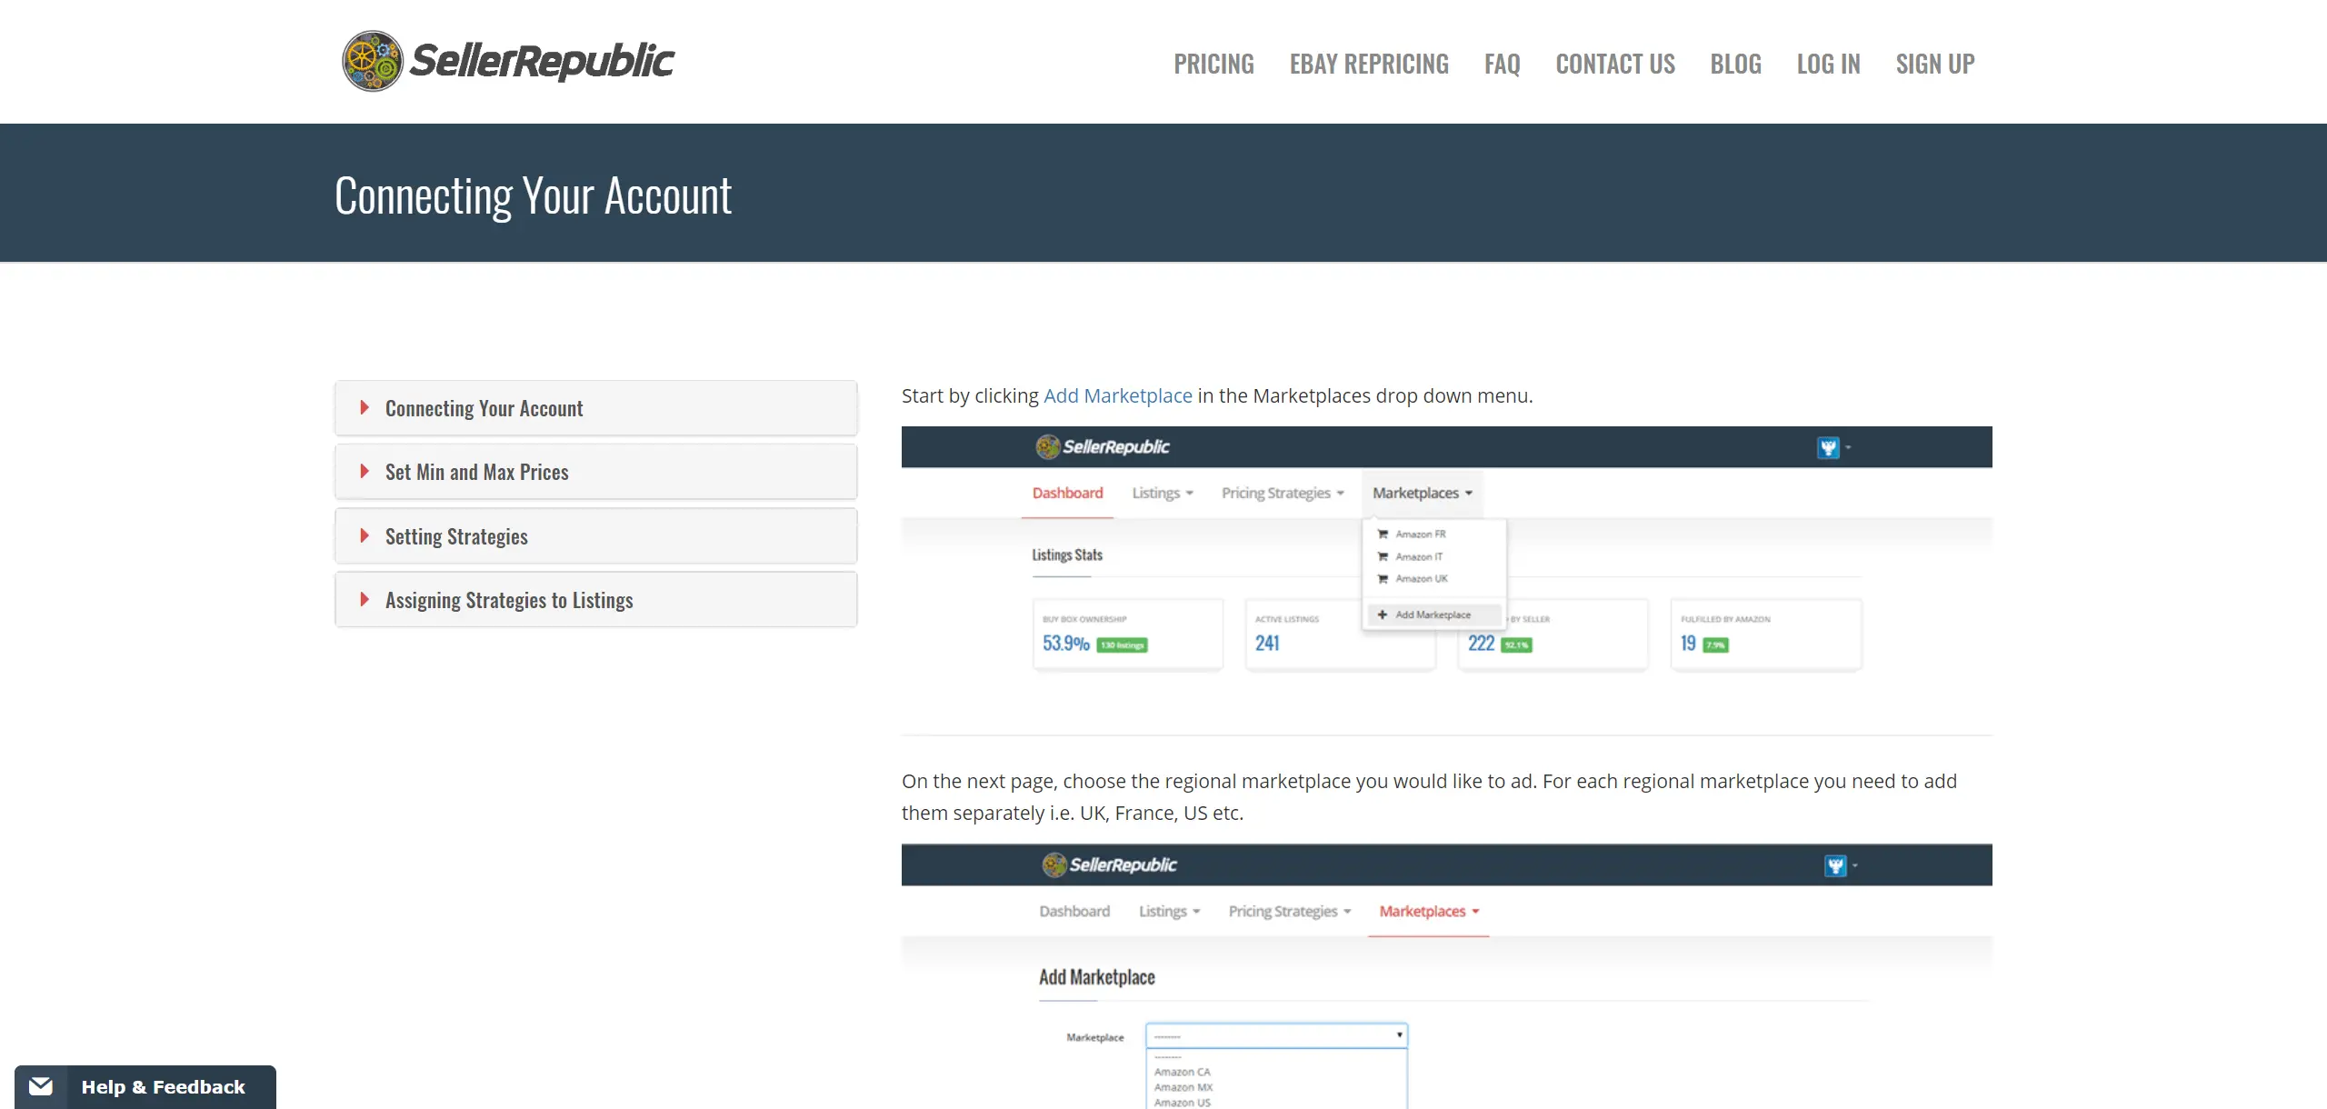Click the envelope icon in Help & Feedback
2327x1109 pixels.
41,1086
